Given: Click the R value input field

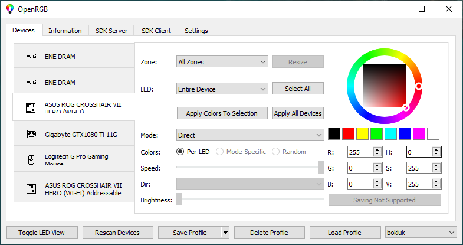Looking at the screenshot, I should point(360,152).
